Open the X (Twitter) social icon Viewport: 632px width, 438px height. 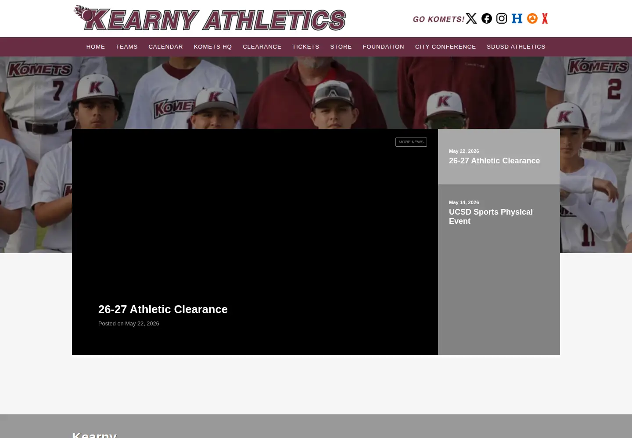[x=471, y=18]
